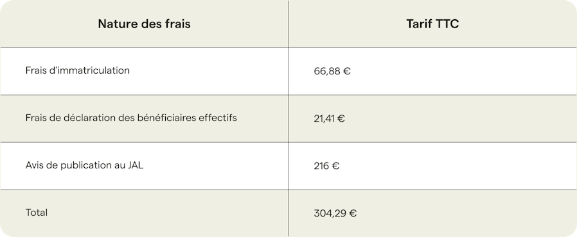The height and width of the screenshot is (237, 577).
Task: Select the 'Avis de publication au JAL' label
Action: click(84, 165)
